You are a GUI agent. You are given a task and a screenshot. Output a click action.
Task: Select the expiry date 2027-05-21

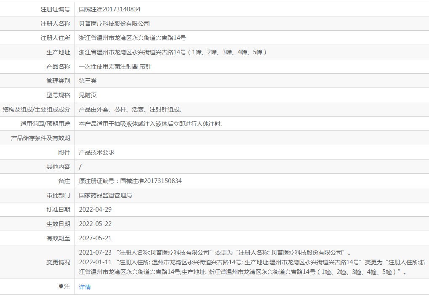click(95, 238)
